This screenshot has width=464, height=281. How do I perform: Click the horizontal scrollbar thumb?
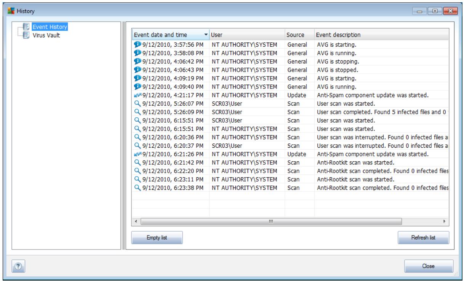271,221
